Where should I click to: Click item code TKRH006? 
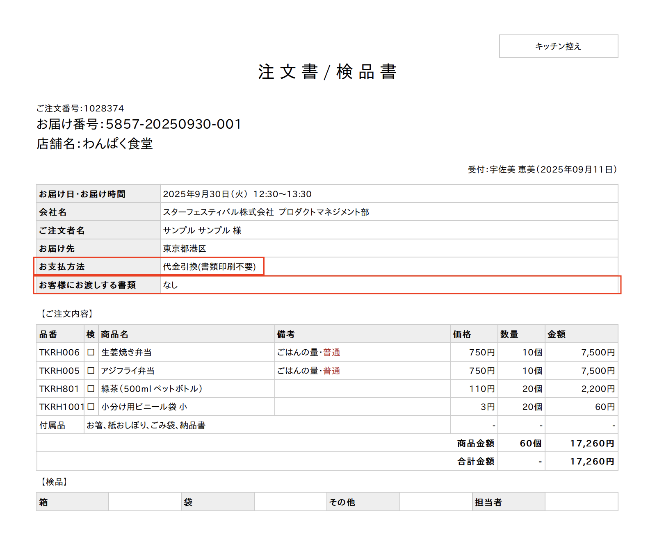(59, 352)
